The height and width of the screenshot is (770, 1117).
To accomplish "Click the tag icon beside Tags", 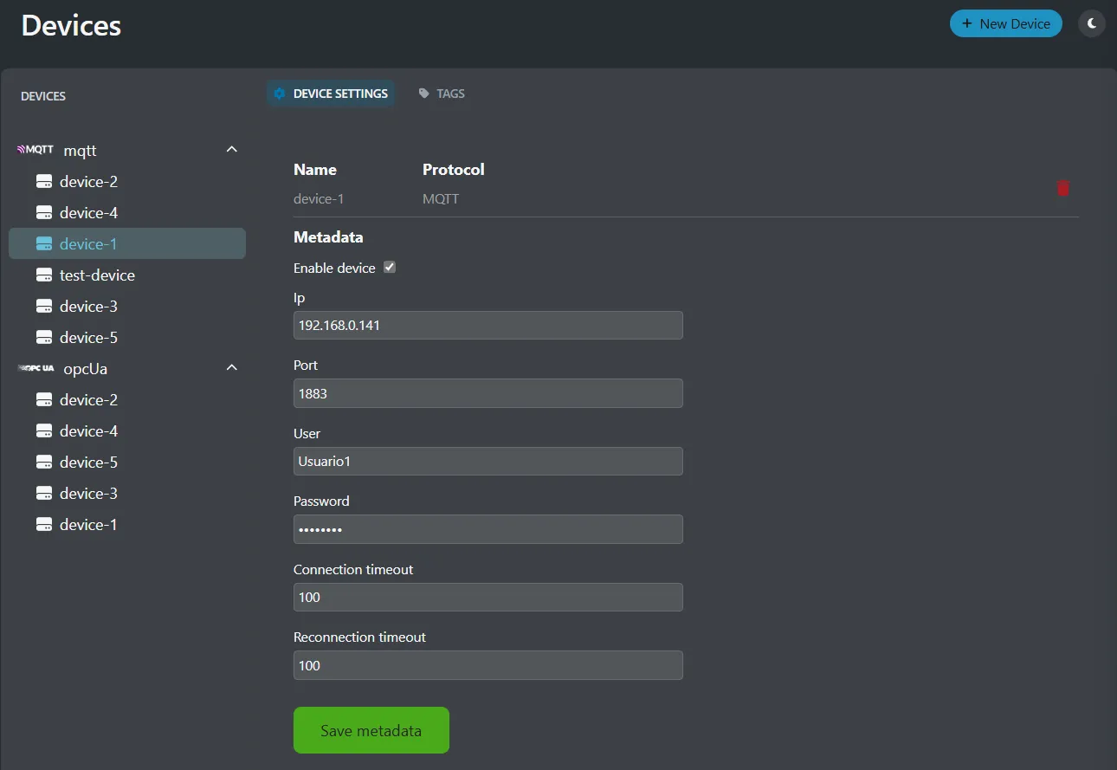I will pyautogui.click(x=424, y=94).
